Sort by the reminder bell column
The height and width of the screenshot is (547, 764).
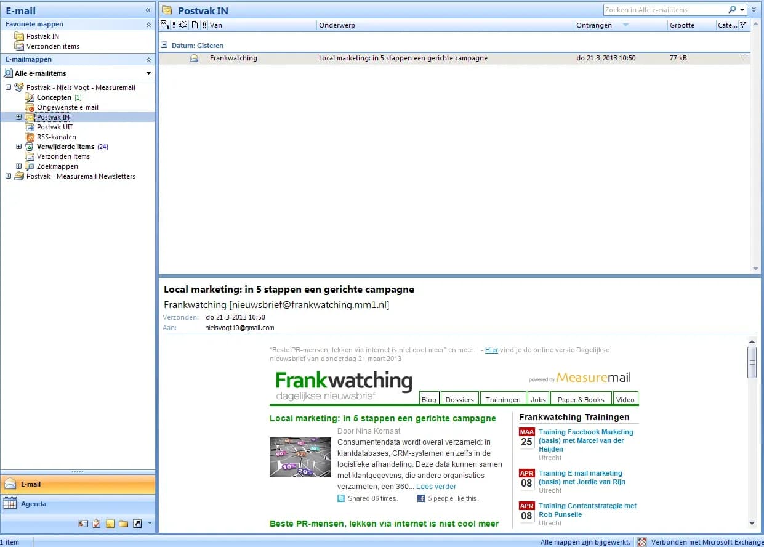click(x=183, y=25)
